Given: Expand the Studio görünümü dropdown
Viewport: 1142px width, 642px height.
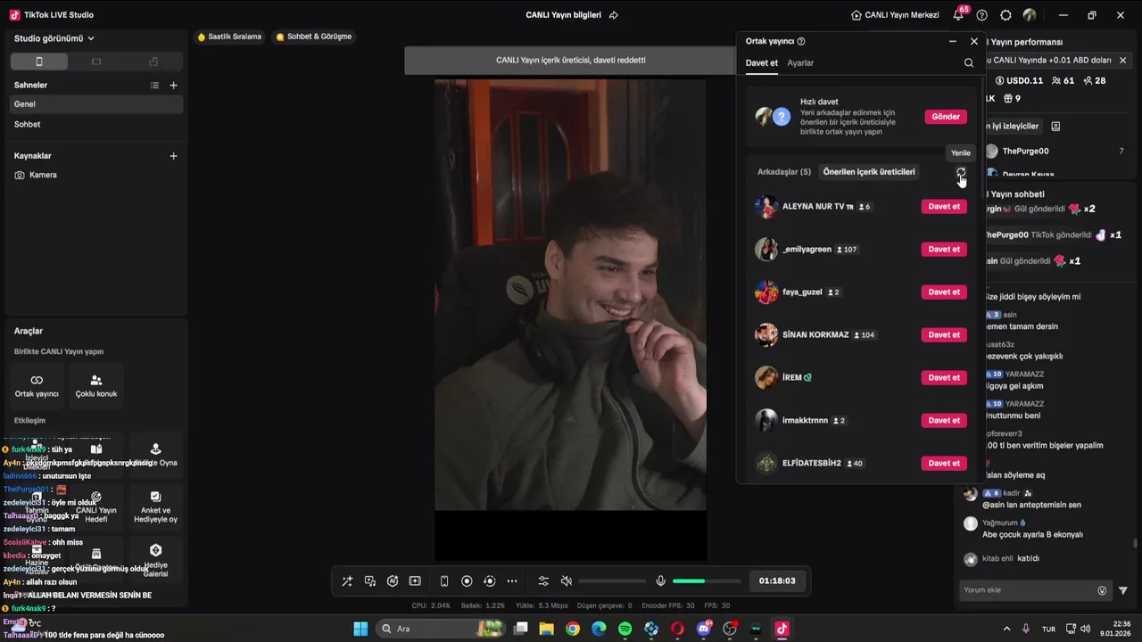Looking at the screenshot, I should pyautogui.click(x=54, y=38).
